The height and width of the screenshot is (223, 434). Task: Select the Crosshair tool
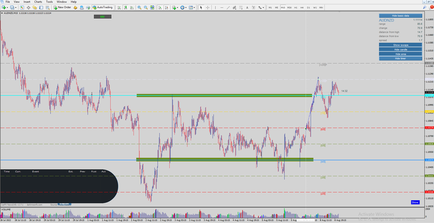(x=208, y=8)
